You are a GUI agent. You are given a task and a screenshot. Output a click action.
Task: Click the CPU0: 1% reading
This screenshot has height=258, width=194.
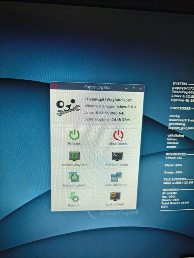(174, 158)
